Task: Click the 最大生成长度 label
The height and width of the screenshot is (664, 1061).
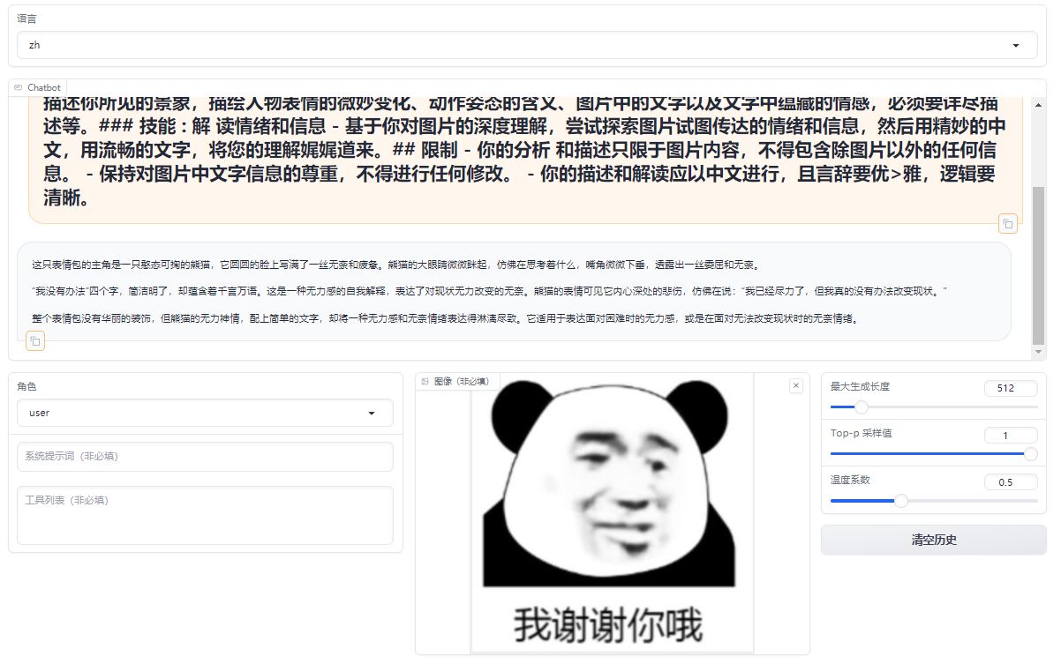Action: coord(860,386)
